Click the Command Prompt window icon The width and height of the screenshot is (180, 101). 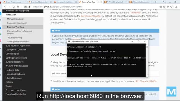coord(69,42)
